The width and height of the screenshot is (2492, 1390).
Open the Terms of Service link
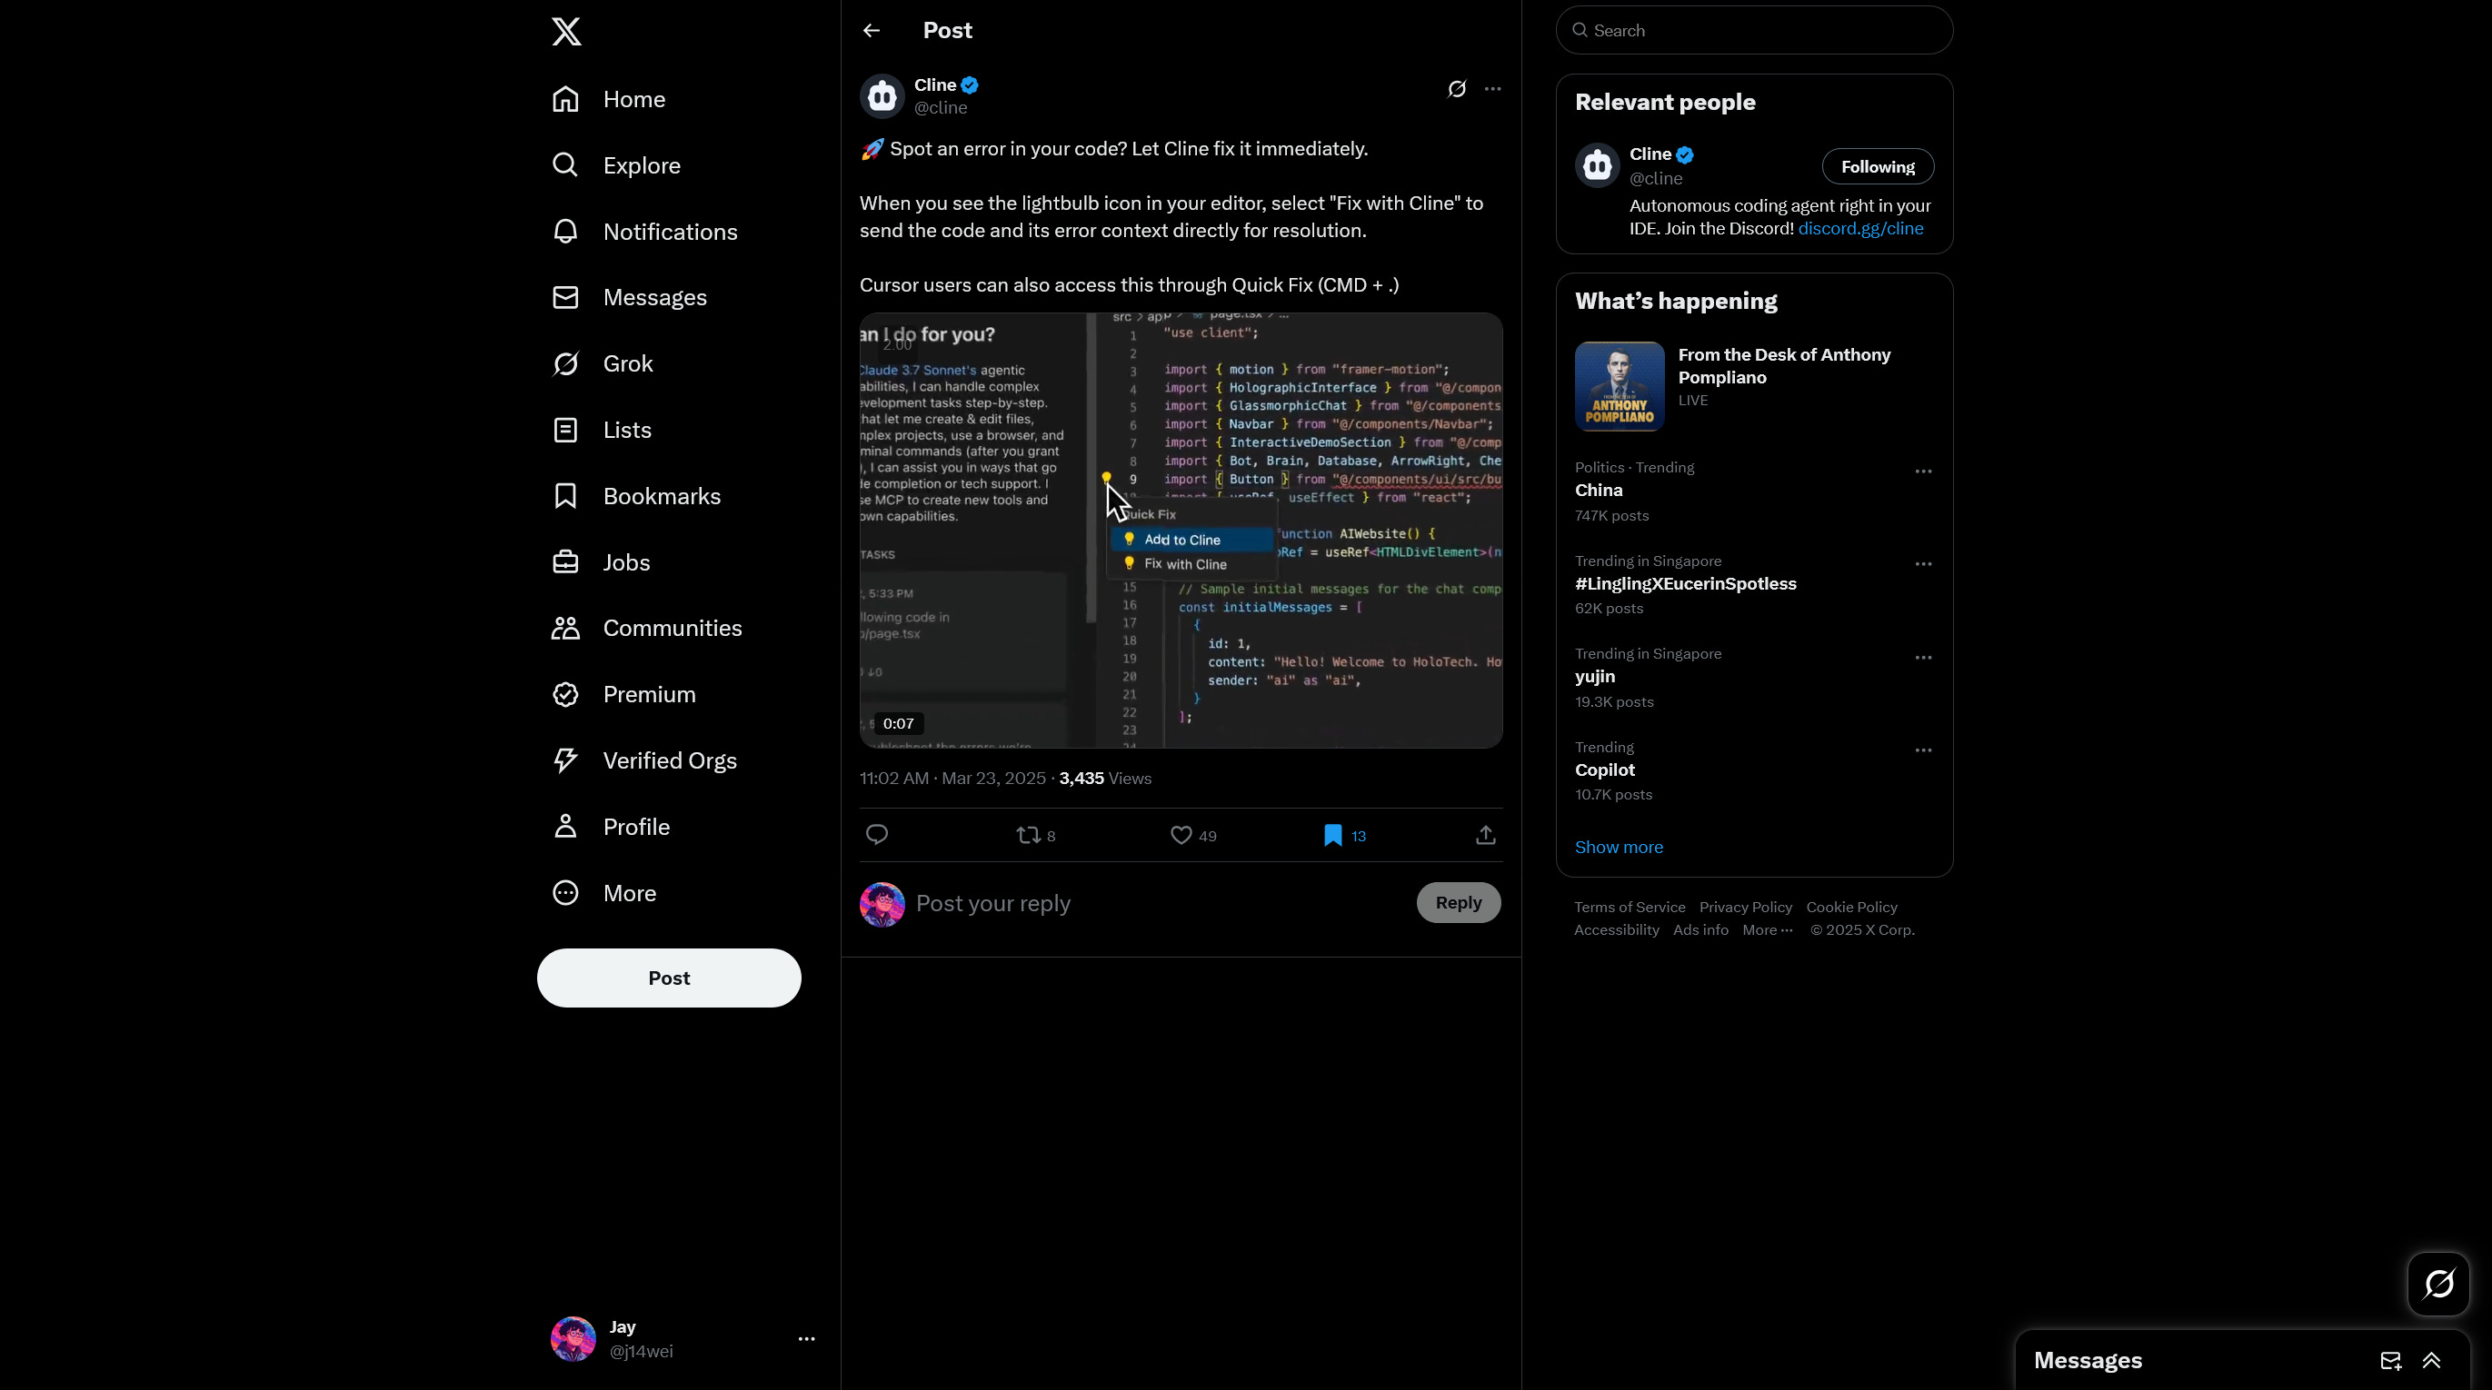[x=1630, y=908]
